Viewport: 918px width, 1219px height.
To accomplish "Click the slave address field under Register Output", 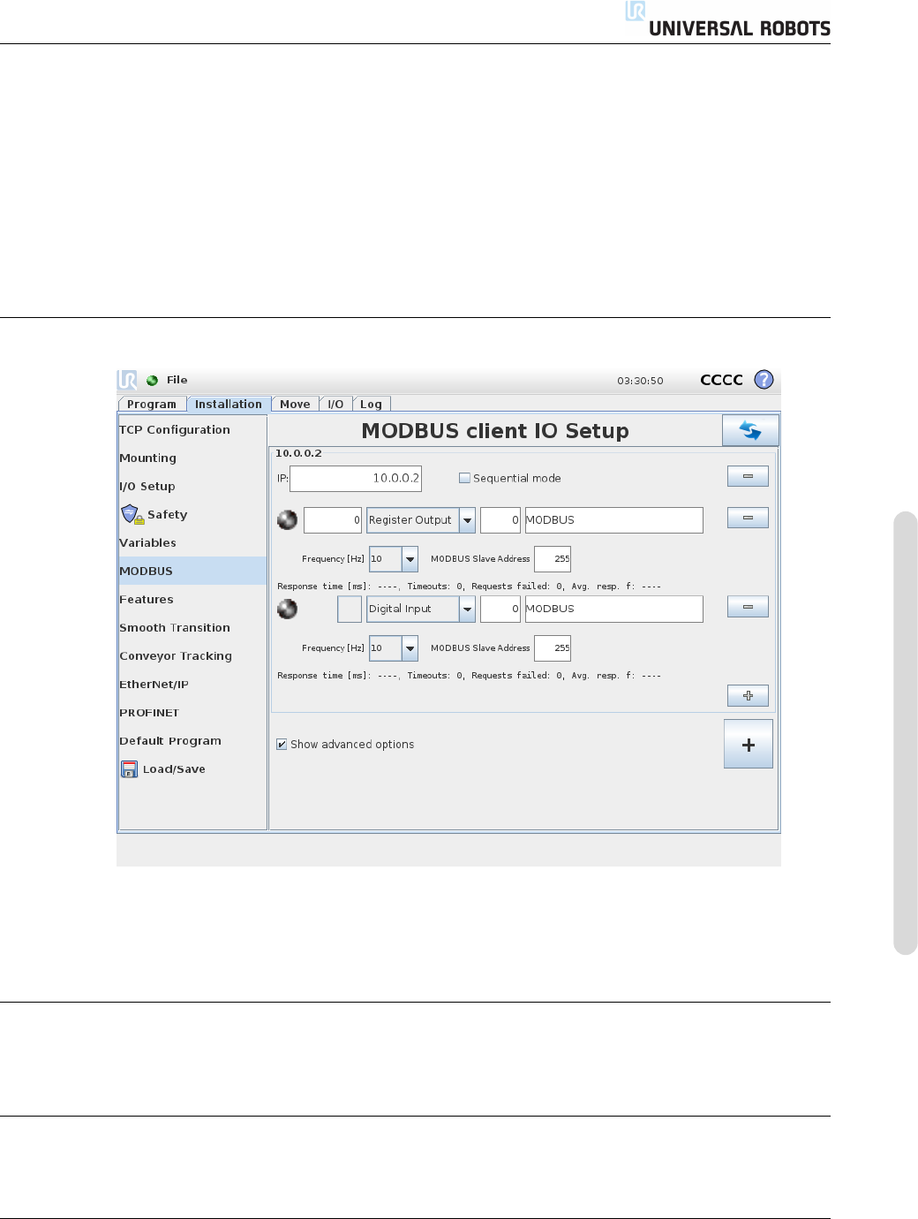I will click(553, 559).
